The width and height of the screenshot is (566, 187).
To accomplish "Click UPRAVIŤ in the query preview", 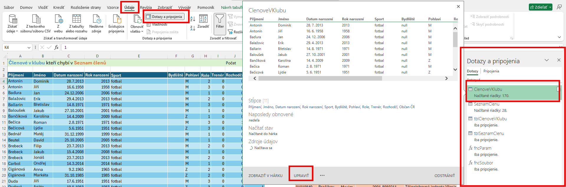I will [301, 176].
